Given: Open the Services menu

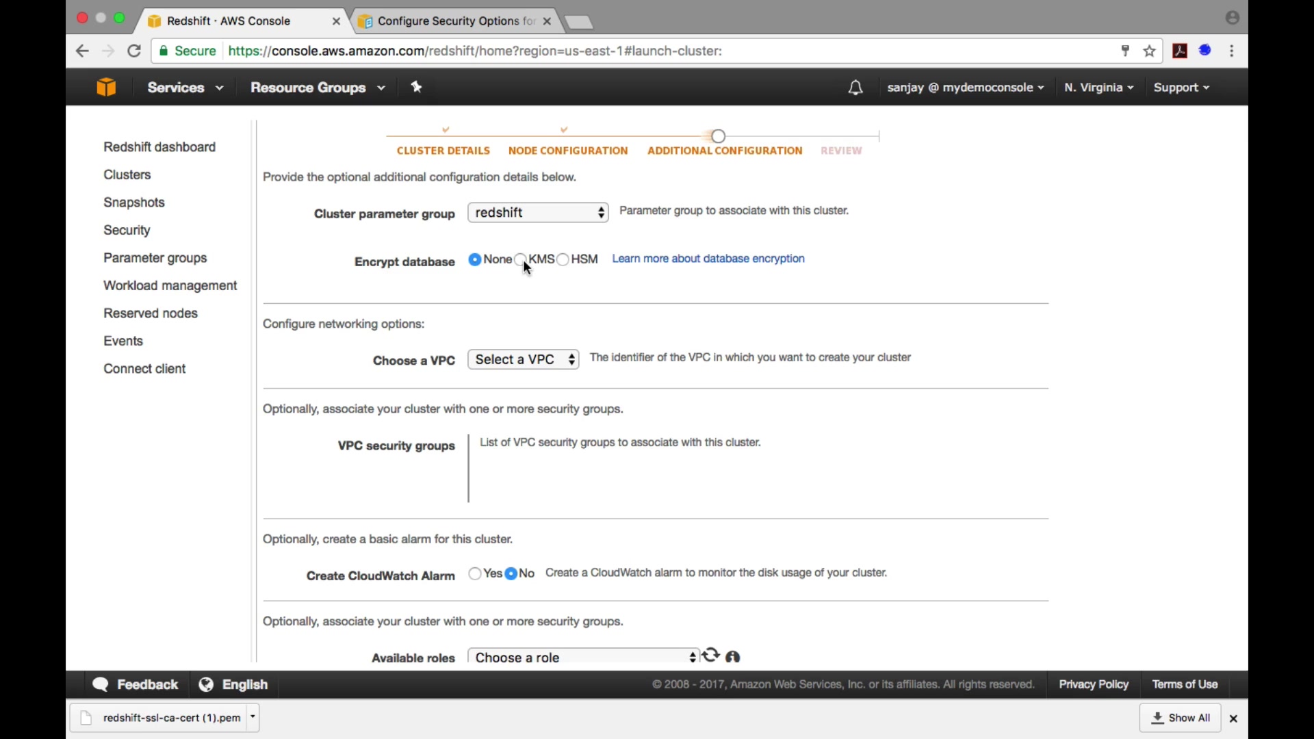Looking at the screenshot, I should point(185,88).
